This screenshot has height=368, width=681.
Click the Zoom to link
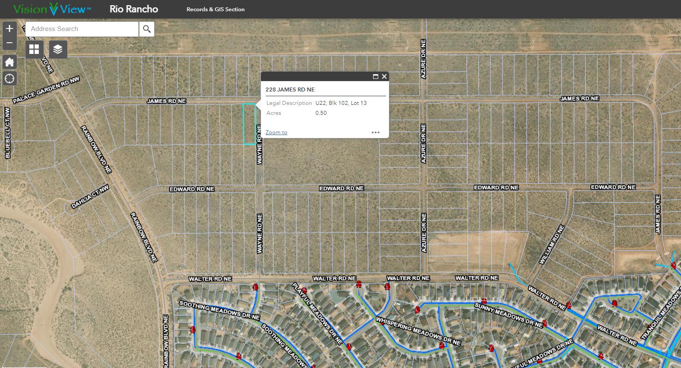tap(276, 132)
